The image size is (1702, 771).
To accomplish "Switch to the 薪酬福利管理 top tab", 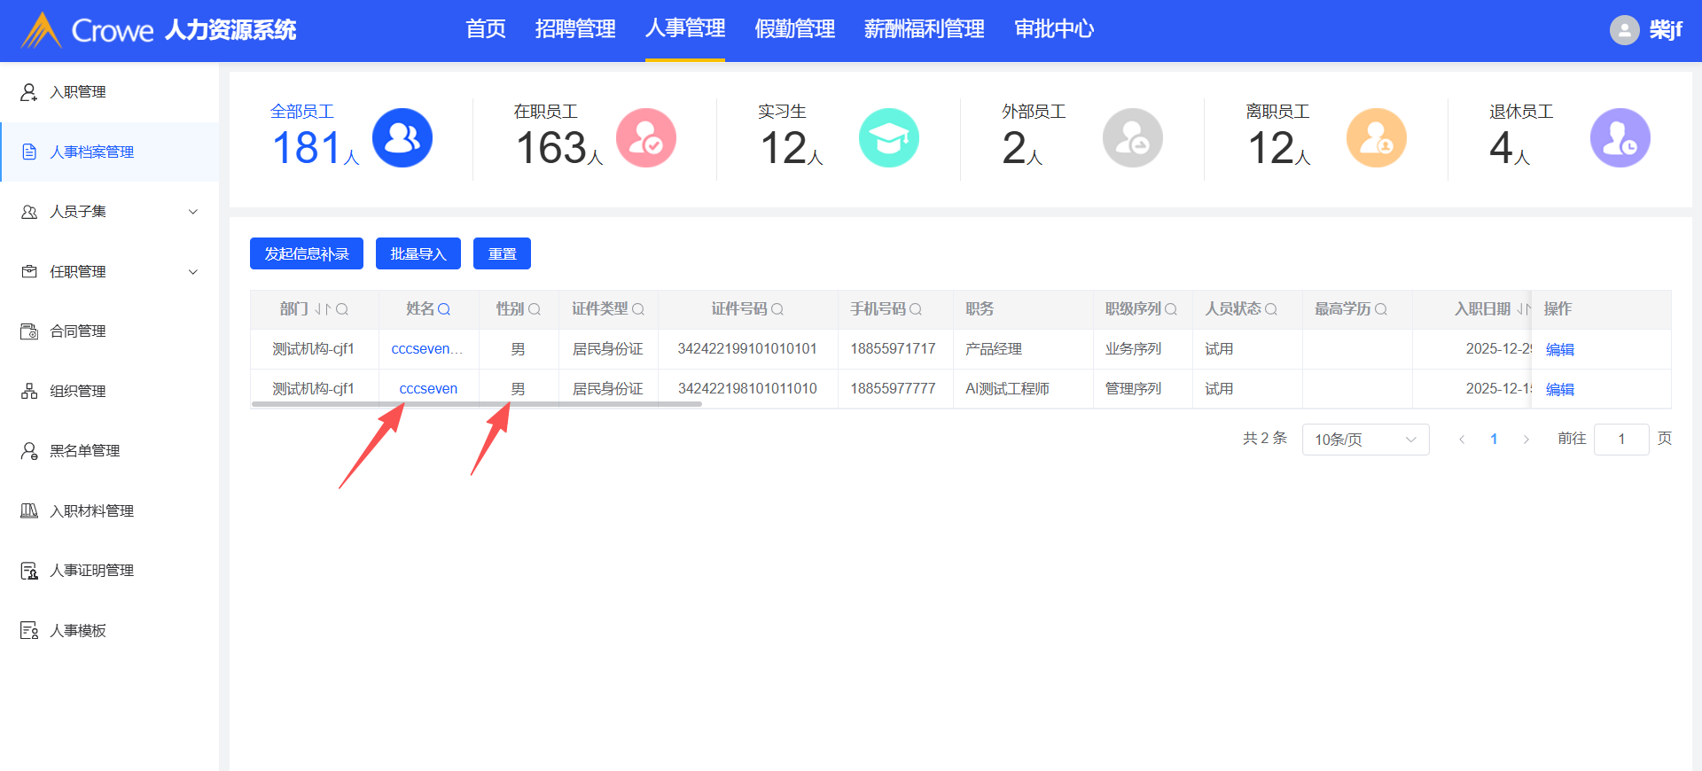I will [924, 29].
